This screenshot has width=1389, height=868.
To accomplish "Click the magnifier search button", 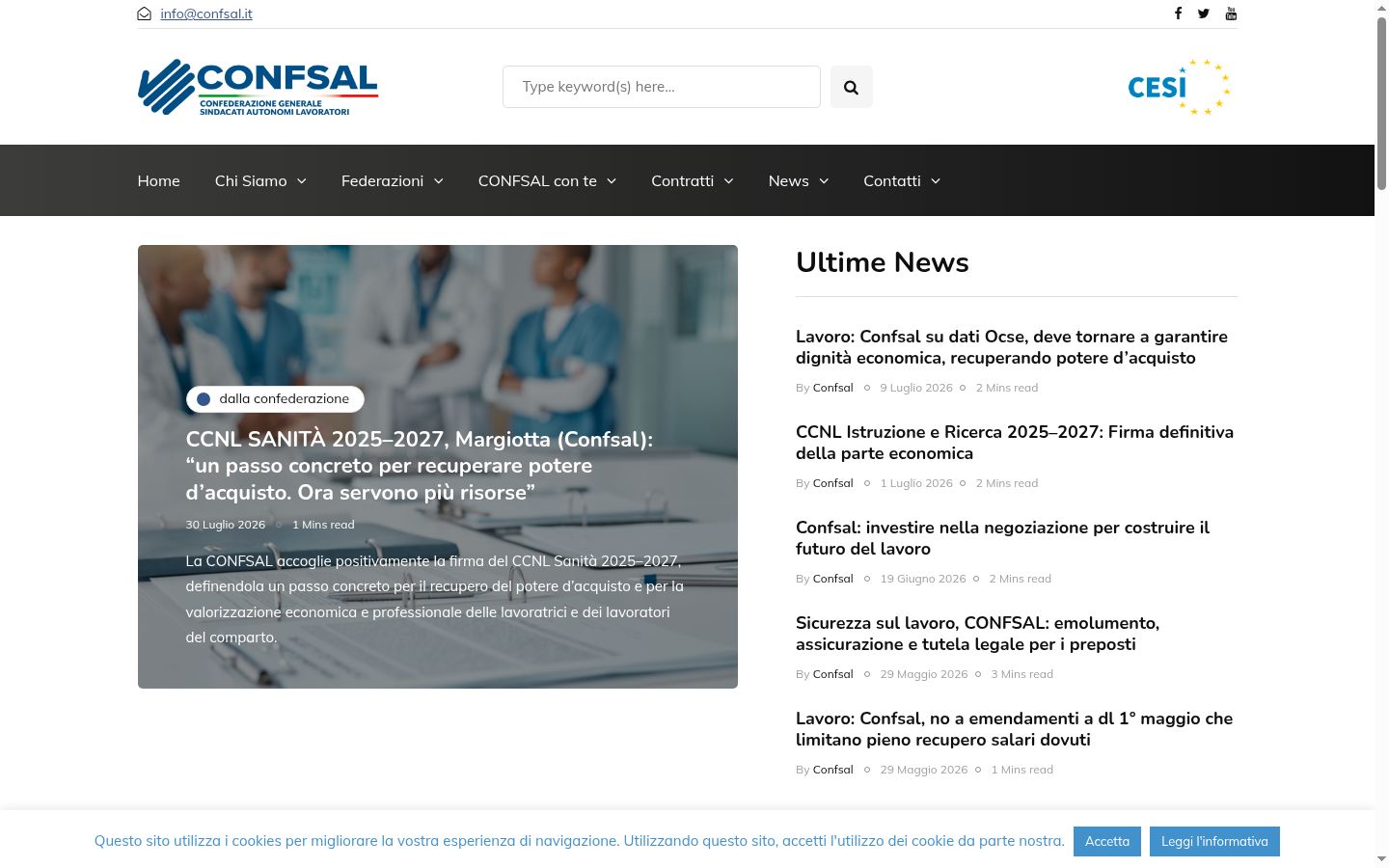I will click(851, 87).
